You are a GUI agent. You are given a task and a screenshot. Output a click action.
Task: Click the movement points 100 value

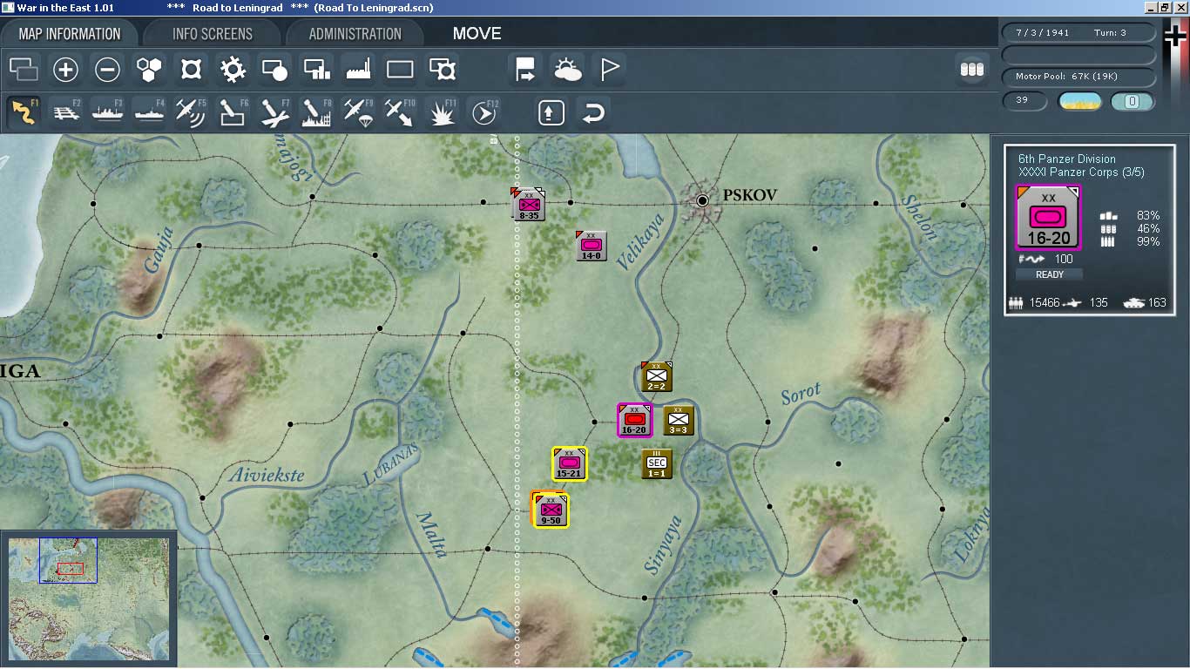pos(1064,260)
